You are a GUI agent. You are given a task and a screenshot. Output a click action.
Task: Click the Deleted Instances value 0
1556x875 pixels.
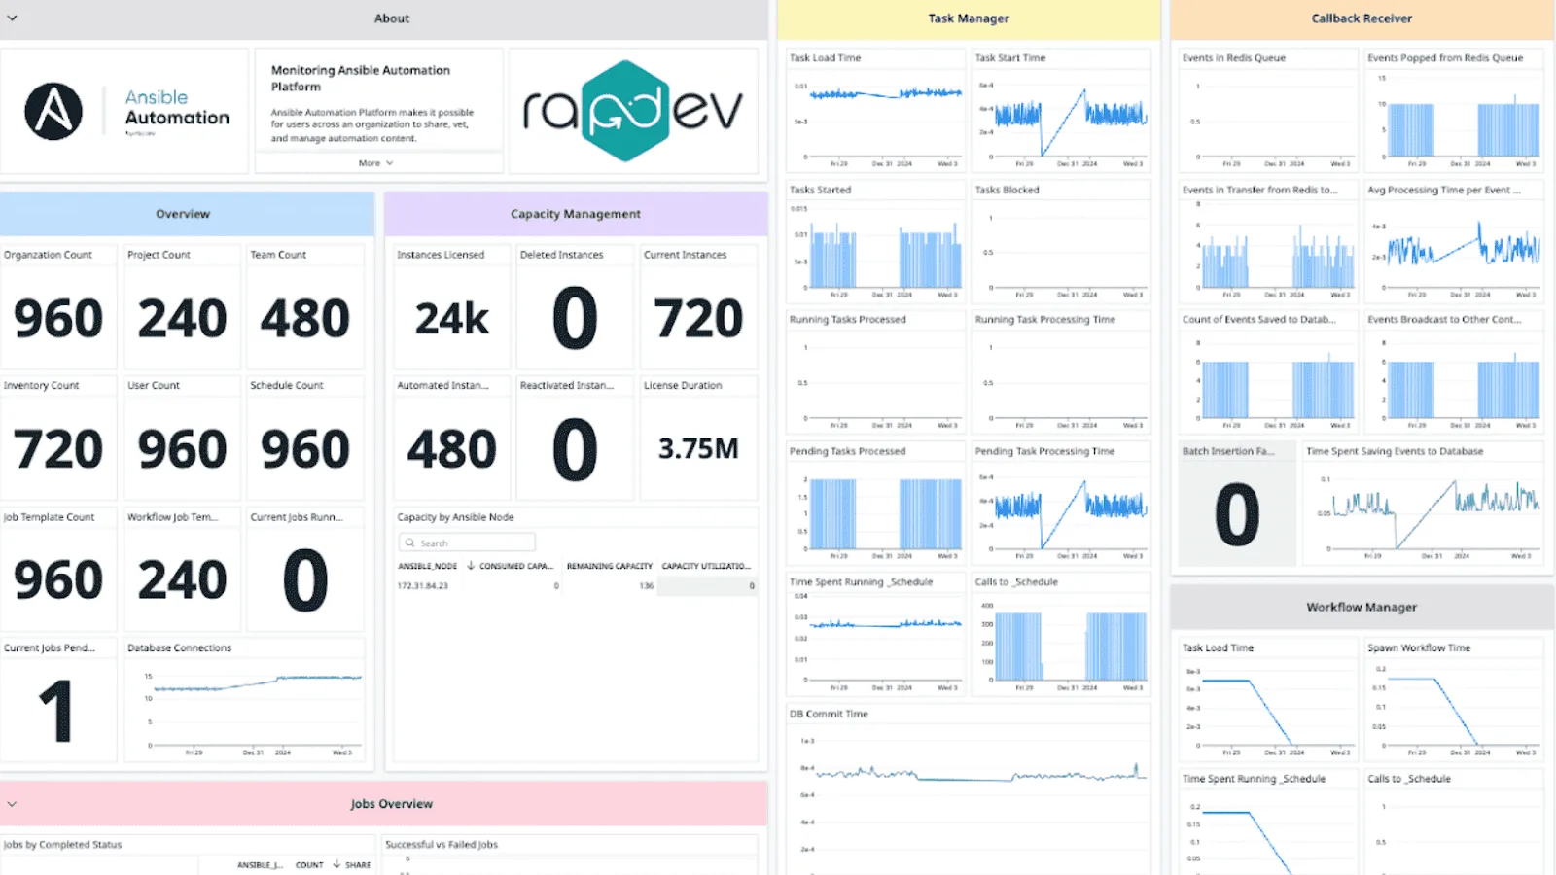pos(575,318)
